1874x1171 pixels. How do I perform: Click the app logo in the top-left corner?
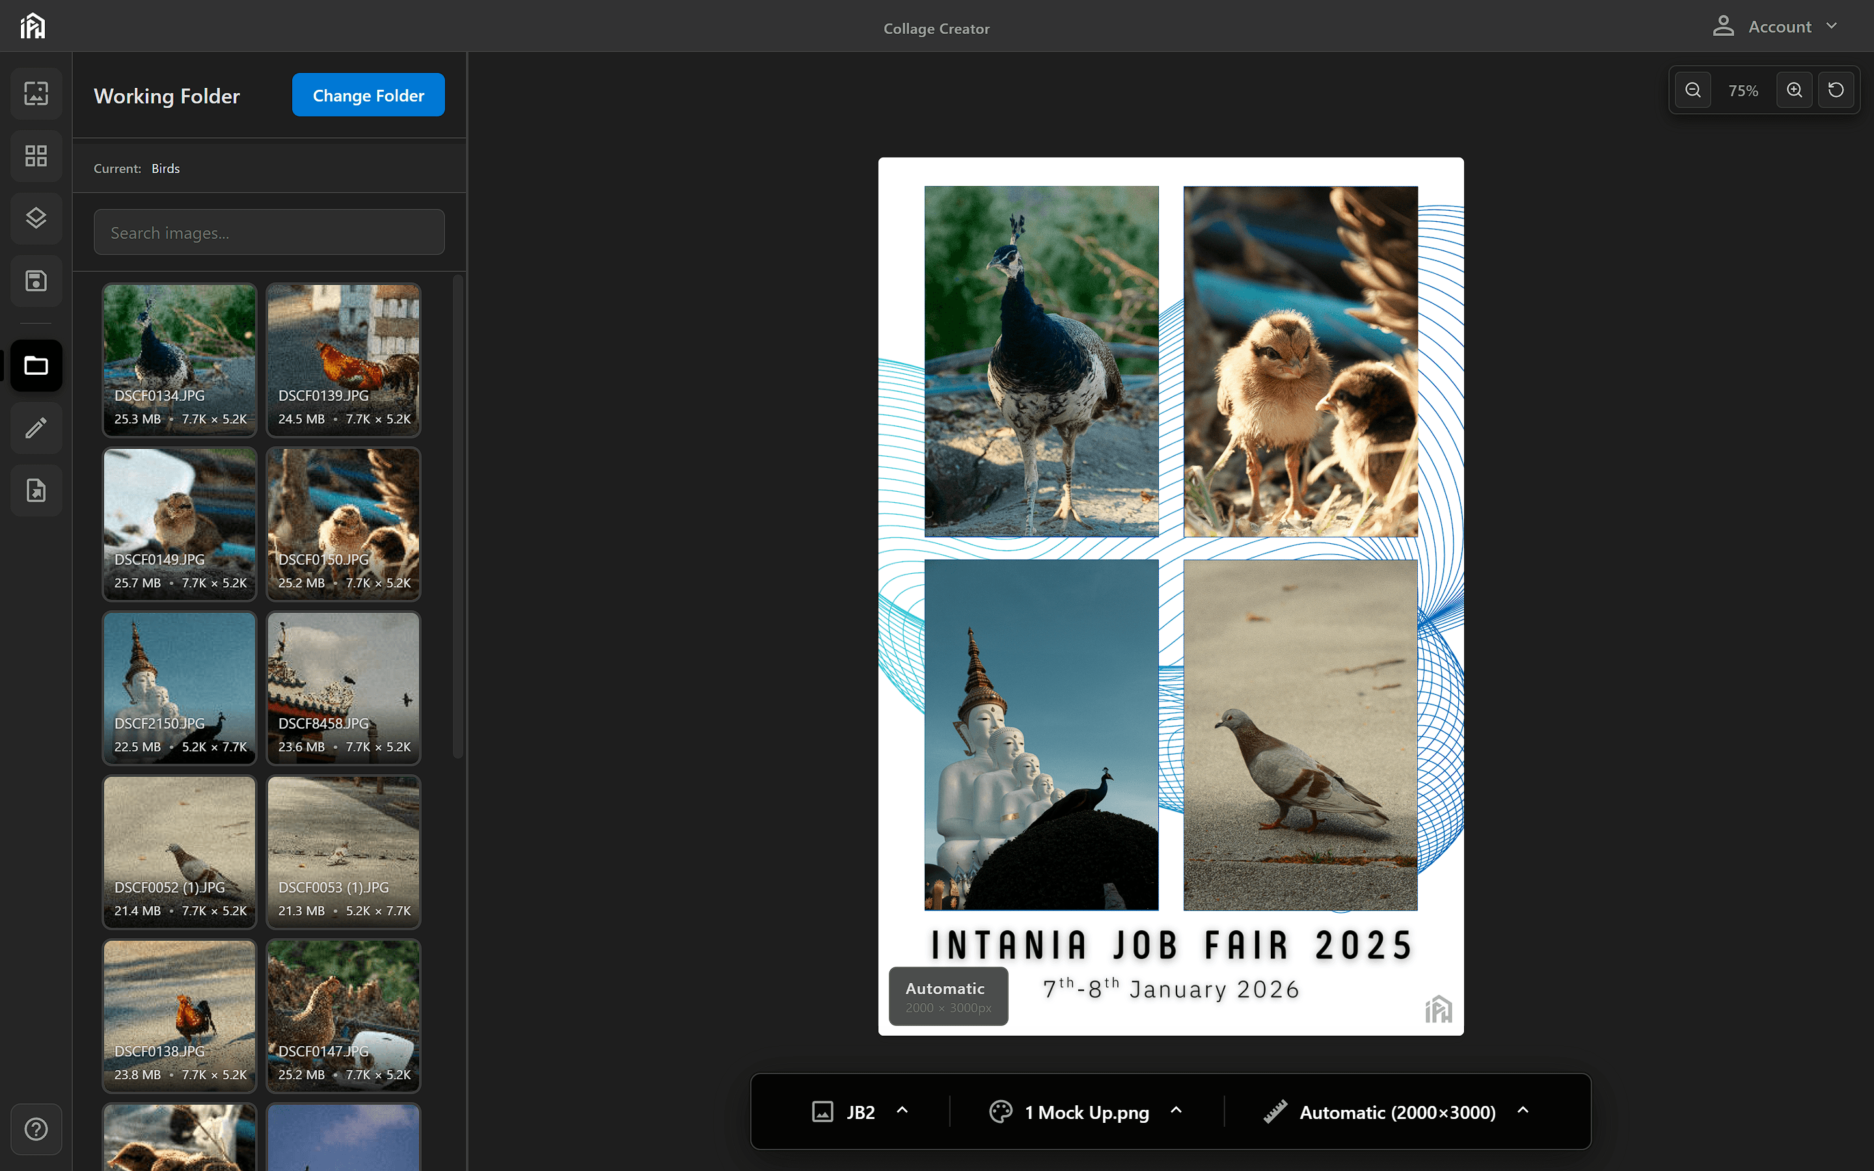coord(33,25)
